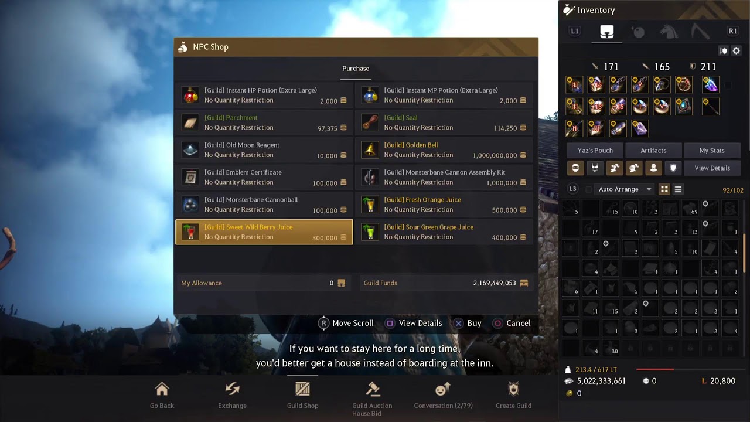Toggle underwear display icon

tap(595, 168)
